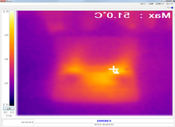Click the blue sensor status dot
The width and height of the screenshot is (175, 127).
[x=172, y=8]
